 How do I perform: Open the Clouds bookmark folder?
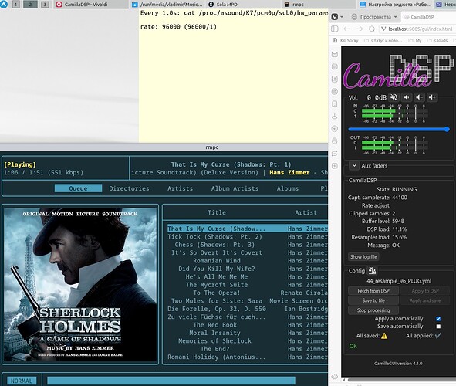(437, 40)
